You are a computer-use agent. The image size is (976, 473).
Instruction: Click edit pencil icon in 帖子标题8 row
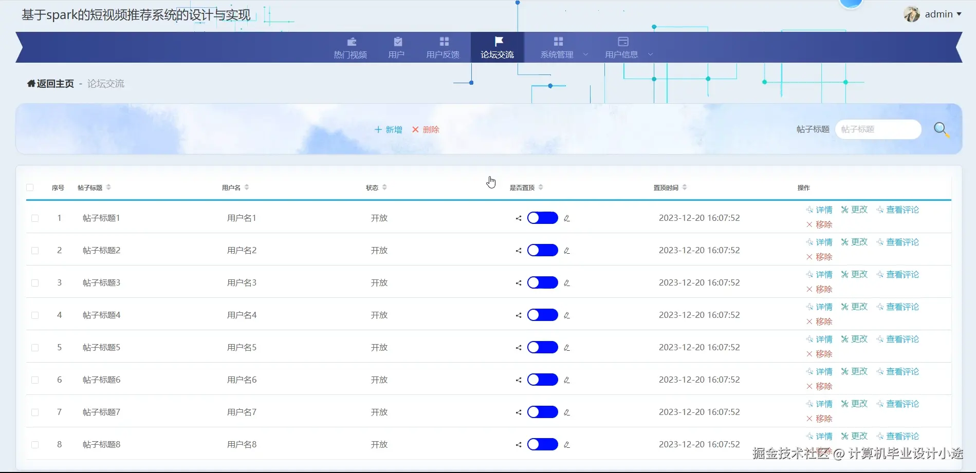pos(567,445)
